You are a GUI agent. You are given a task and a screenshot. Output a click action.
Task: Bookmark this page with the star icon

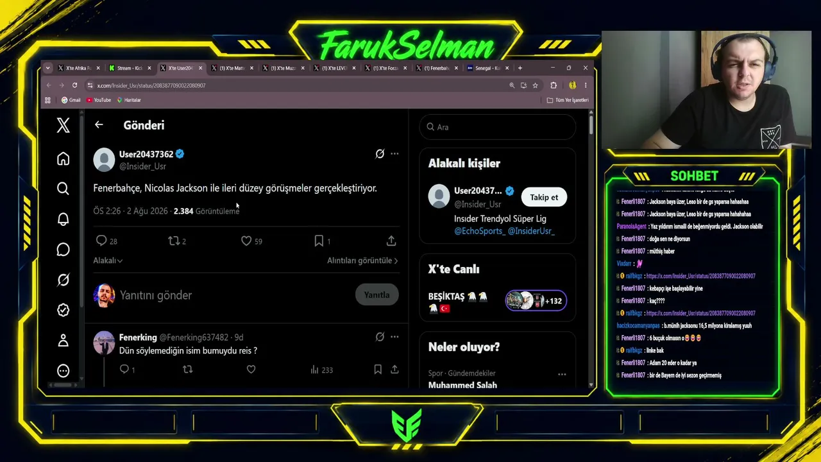click(x=536, y=85)
